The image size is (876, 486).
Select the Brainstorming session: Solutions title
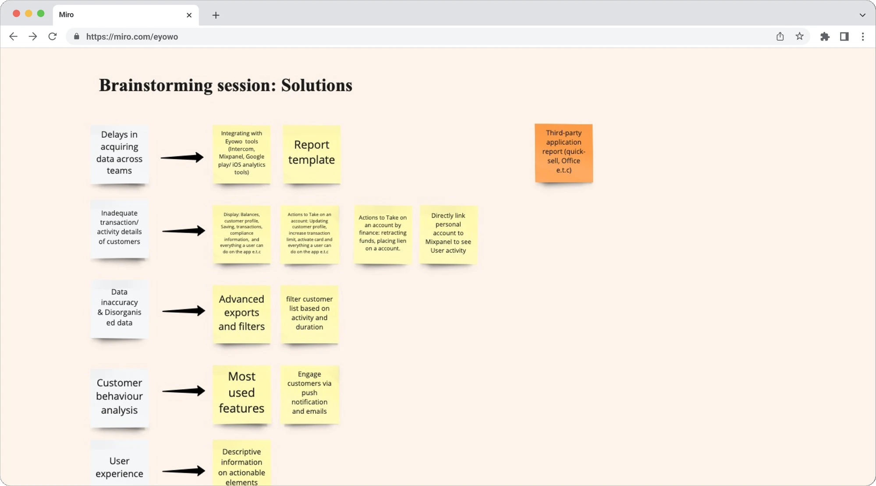tap(226, 85)
